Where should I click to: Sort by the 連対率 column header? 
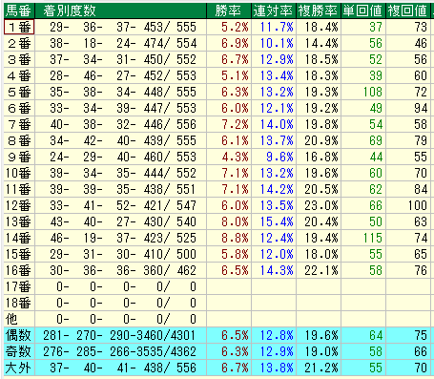[274, 11]
